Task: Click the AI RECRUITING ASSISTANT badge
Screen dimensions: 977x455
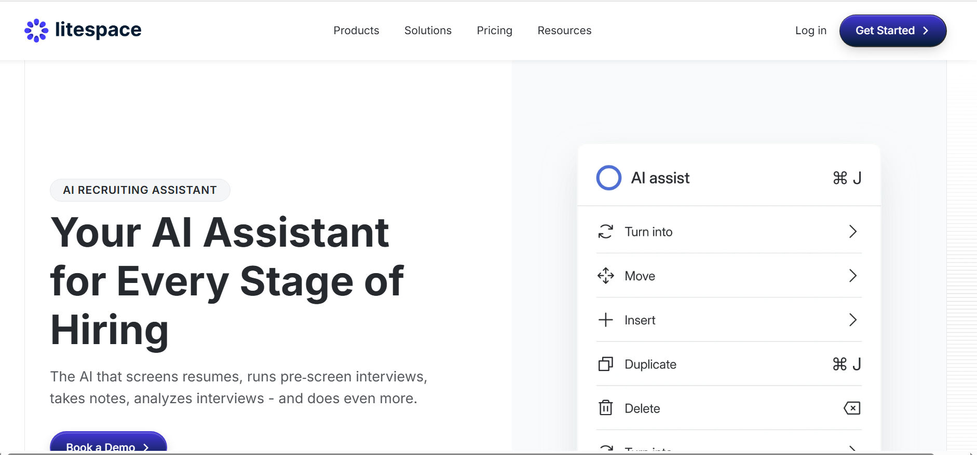Action: (140, 190)
